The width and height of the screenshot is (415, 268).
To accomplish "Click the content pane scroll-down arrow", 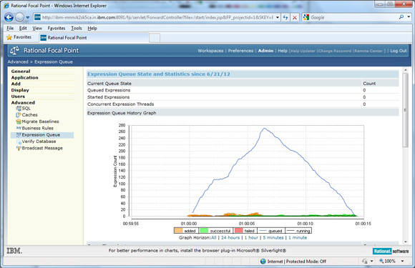I will 405,242.
